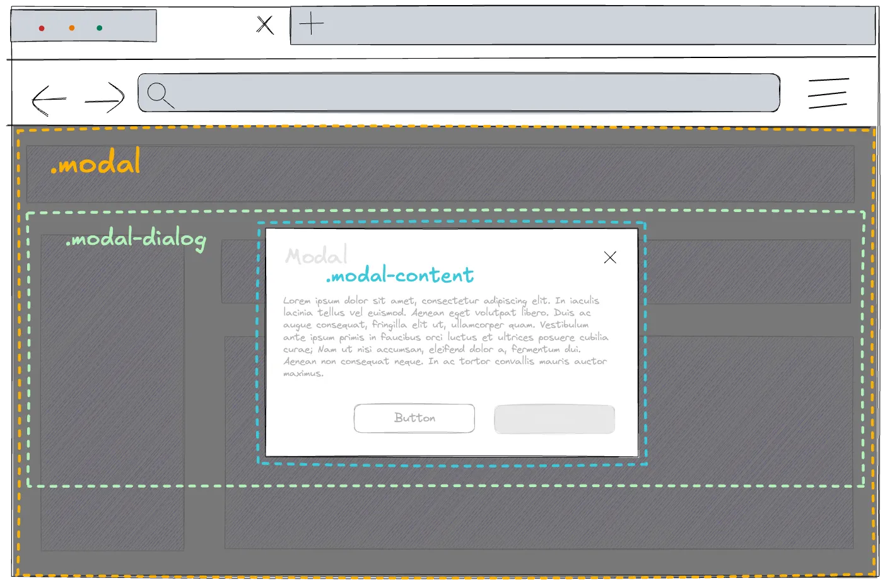Viewport: 885px width, 583px height.
Task: Click the orange window control dot
Action: tap(72, 28)
